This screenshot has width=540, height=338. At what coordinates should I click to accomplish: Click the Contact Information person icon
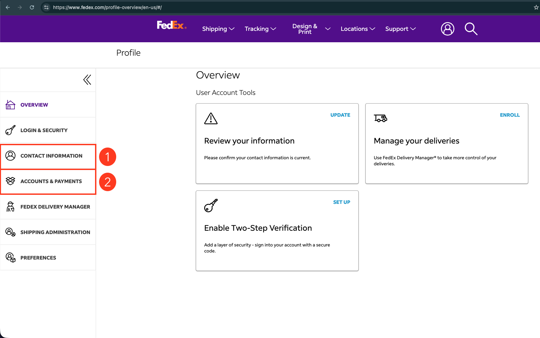tap(10, 156)
